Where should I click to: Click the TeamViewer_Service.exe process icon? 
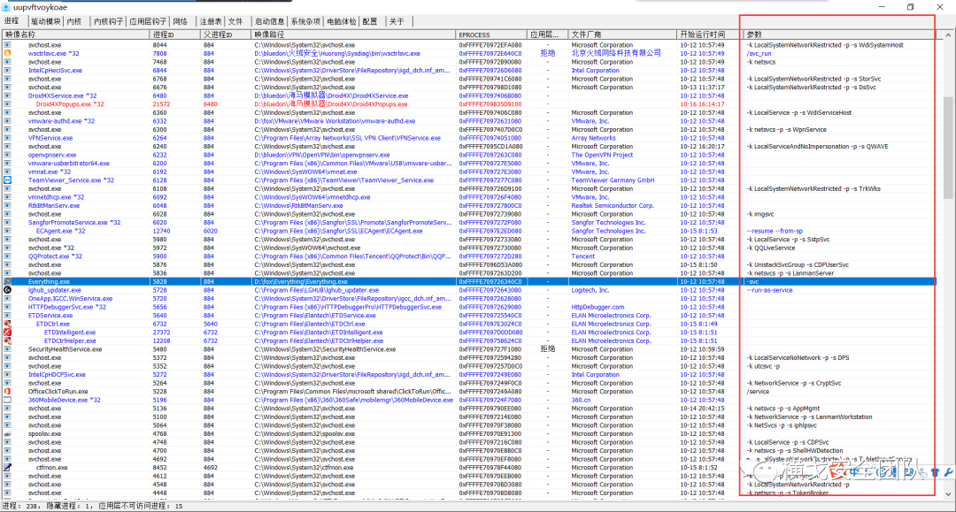pos(7,180)
